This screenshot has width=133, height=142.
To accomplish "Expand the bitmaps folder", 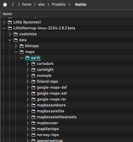I will pyautogui.click(x=16, y=46).
